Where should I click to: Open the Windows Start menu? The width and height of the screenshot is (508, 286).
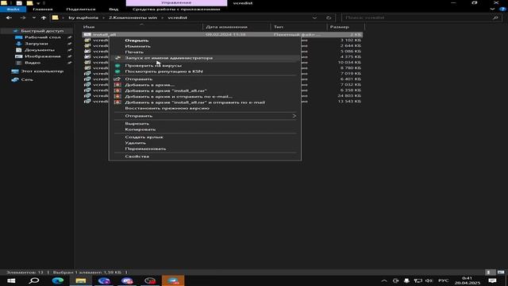pyautogui.click(x=11, y=280)
